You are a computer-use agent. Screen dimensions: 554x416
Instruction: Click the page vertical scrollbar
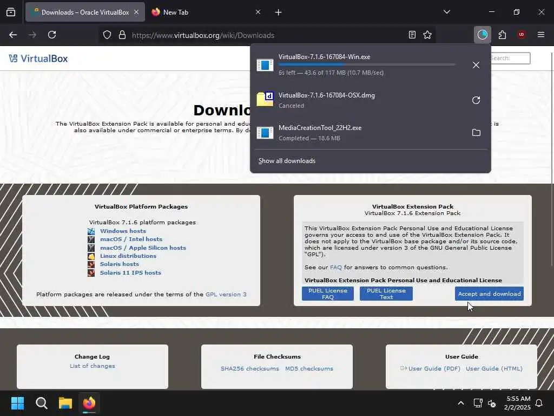click(x=551, y=159)
